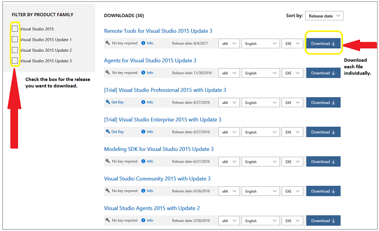Download Visual Studio Professional 2015 trial
The image size is (379, 231).
click(x=323, y=102)
